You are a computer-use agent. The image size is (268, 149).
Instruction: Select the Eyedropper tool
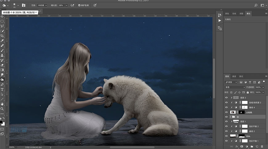tap(2, 41)
